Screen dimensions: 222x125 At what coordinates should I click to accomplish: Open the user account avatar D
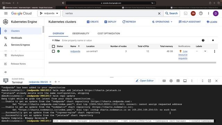[x=216, y=14]
